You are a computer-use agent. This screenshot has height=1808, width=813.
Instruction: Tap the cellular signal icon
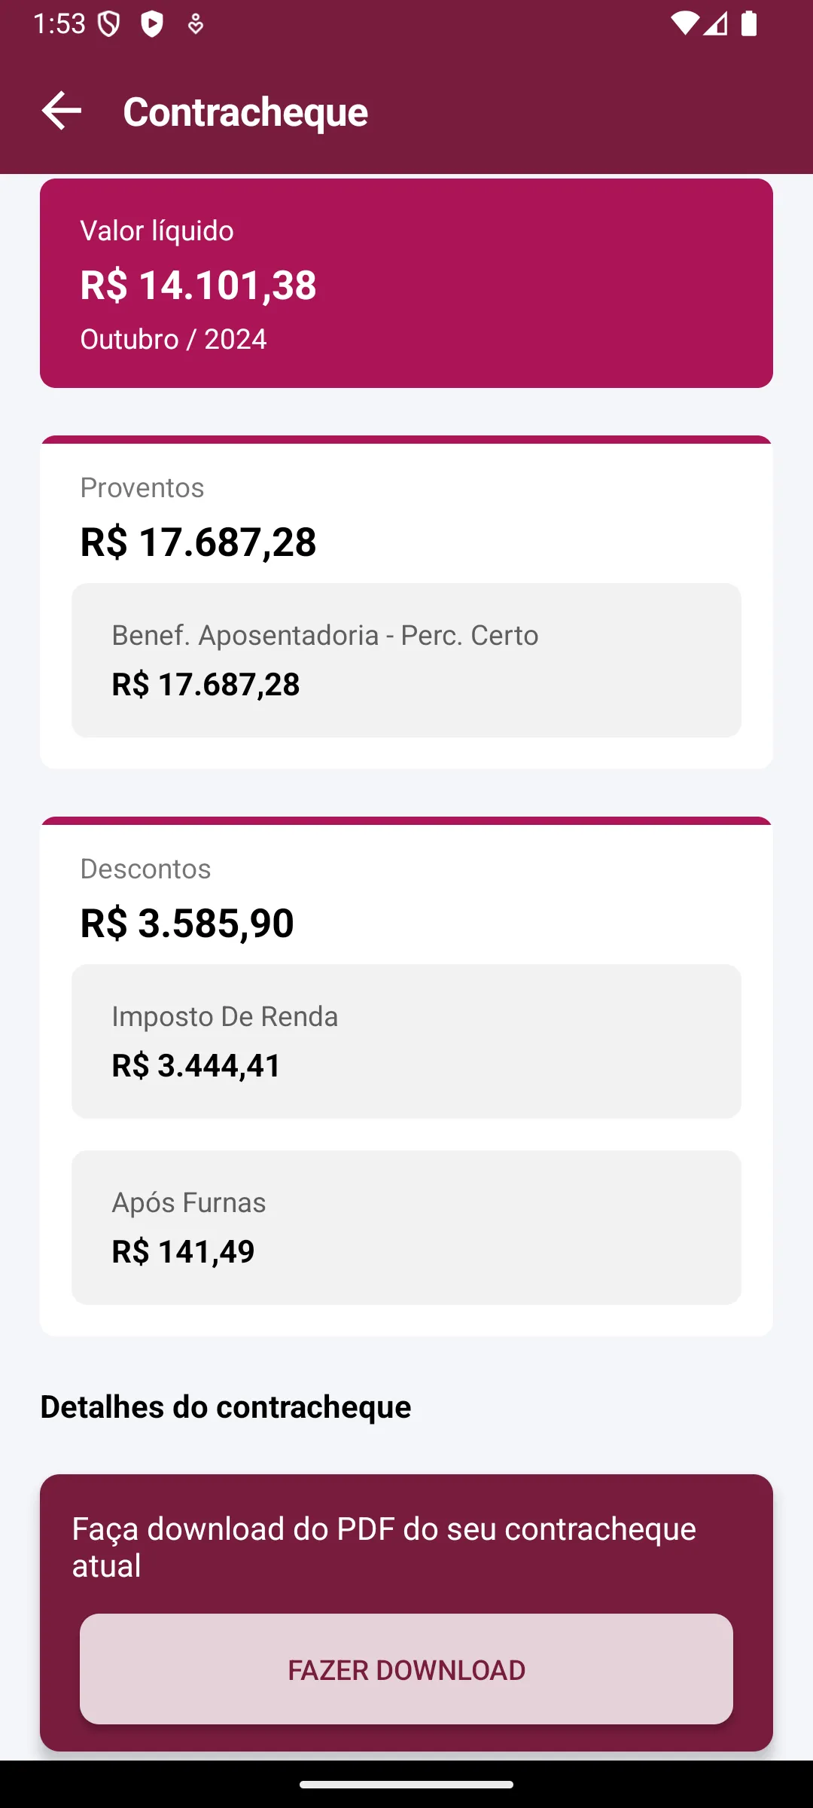click(x=716, y=23)
